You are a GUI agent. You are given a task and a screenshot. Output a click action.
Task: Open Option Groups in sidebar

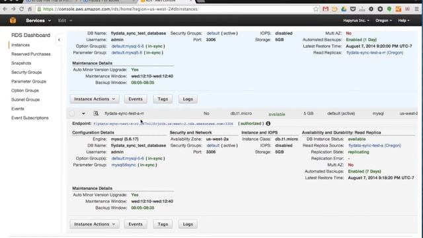(x=25, y=91)
